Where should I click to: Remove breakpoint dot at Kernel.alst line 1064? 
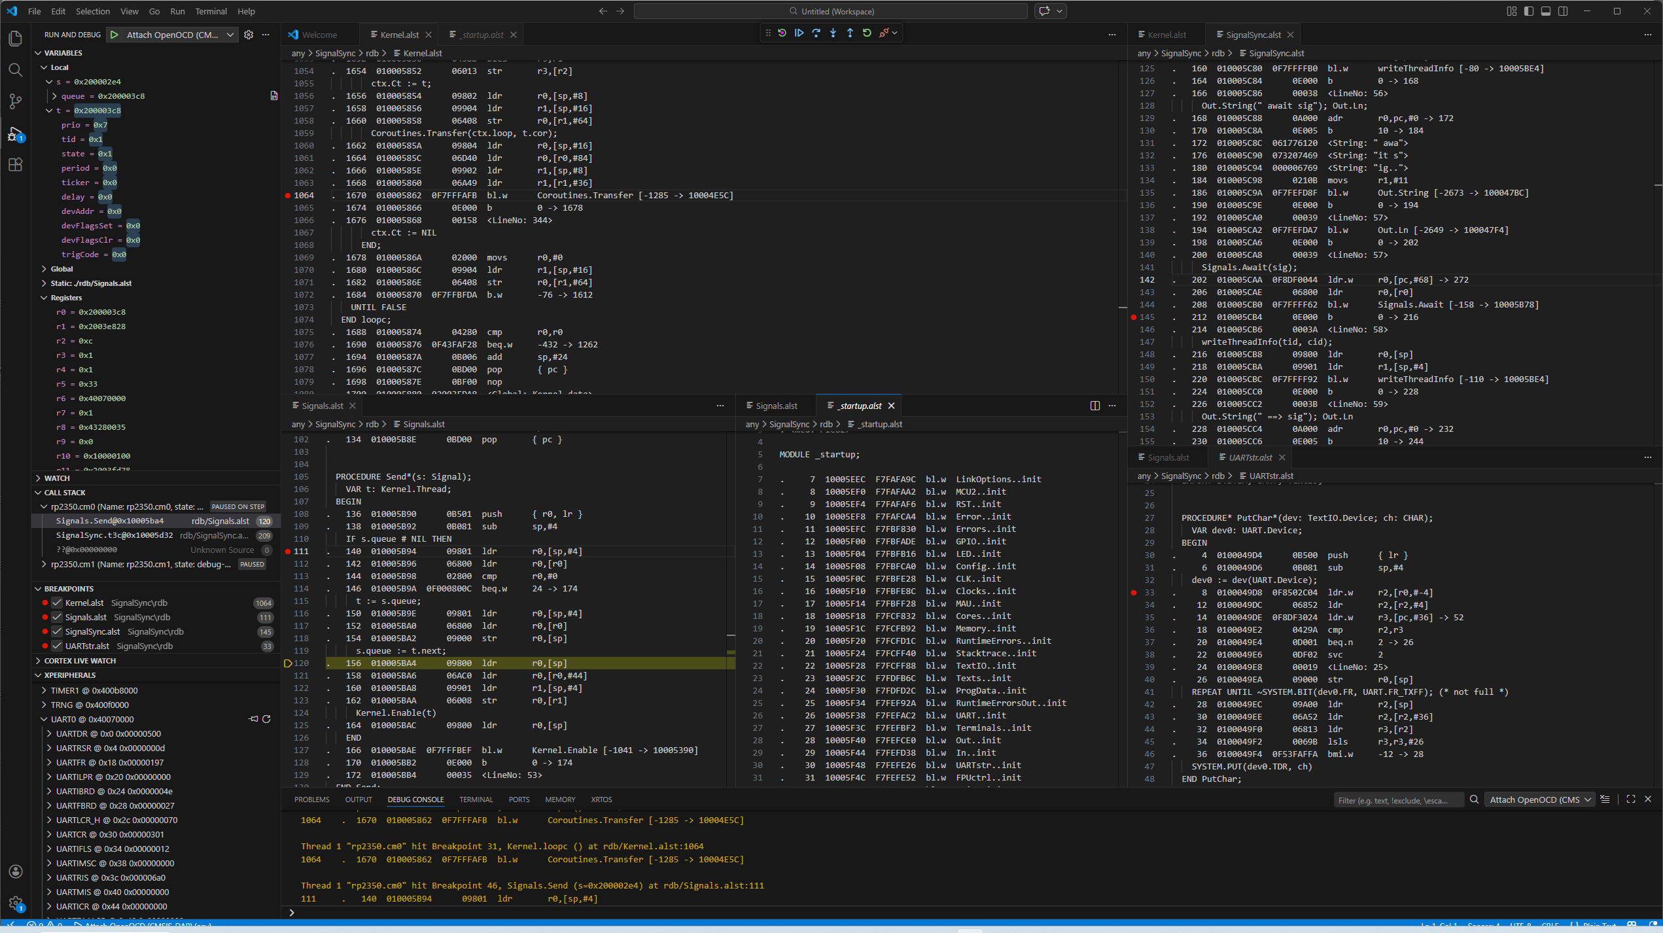[288, 196]
